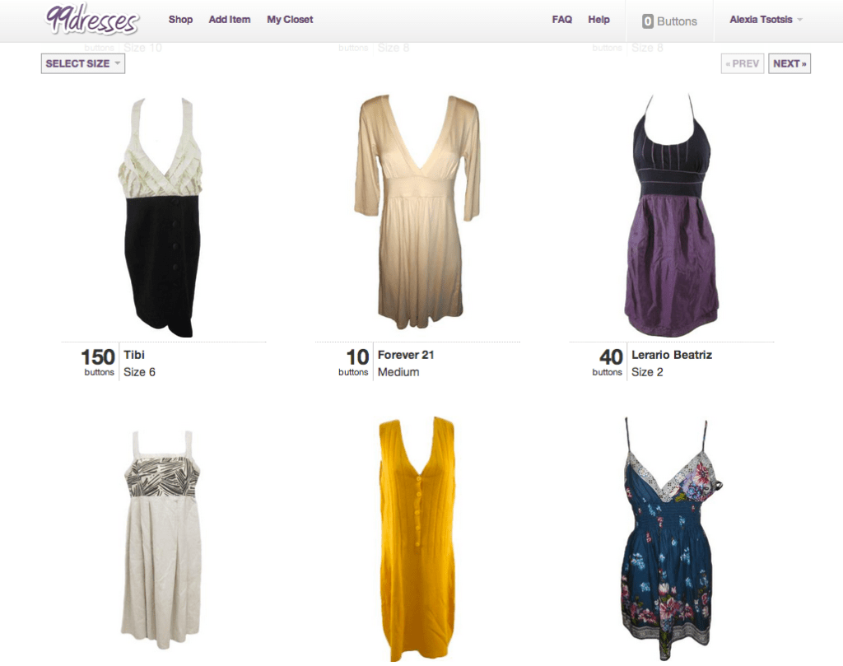Go to My Closet
The height and width of the screenshot is (666, 843).
(x=290, y=20)
